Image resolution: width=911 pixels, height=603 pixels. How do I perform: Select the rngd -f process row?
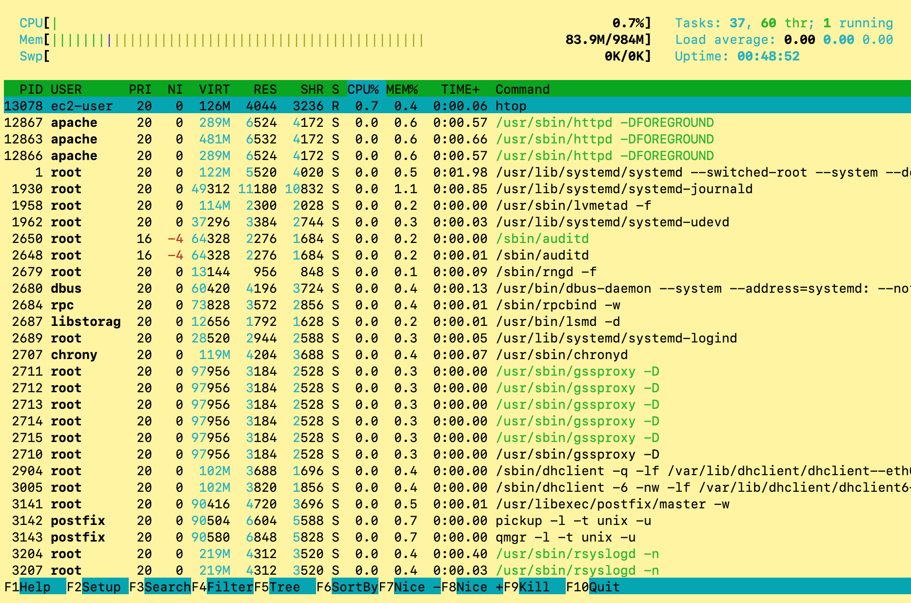[x=457, y=272]
